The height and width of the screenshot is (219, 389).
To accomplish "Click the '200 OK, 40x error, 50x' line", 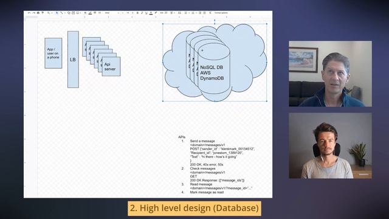I will 207,165.
